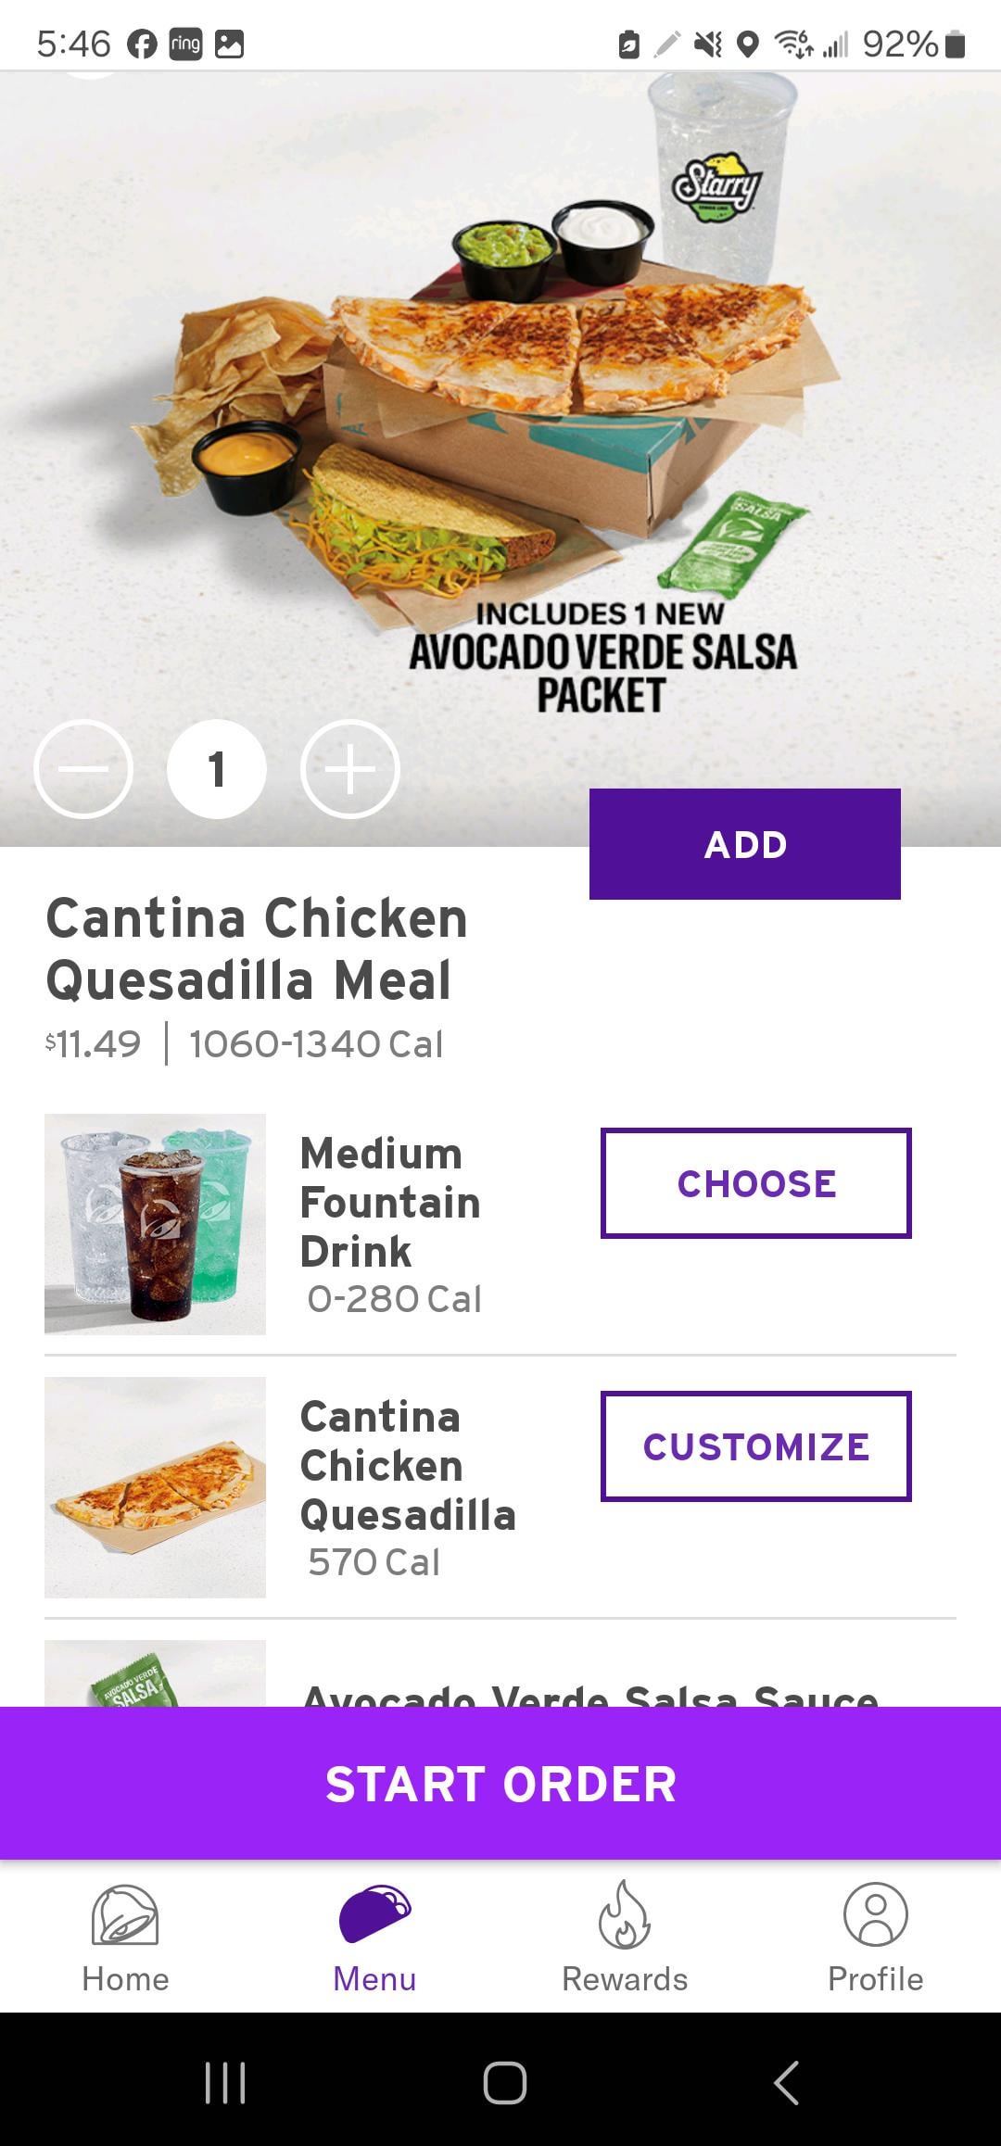Open the Menu taco icon tab
Image resolution: width=1001 pixels, height=2146 pixels.
(x=374, y=1915)
